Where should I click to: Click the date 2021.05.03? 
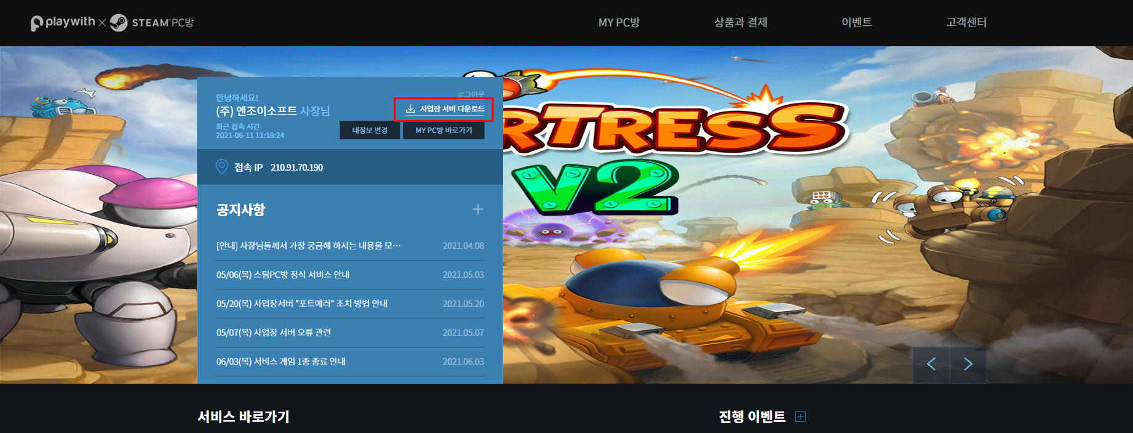[x=463, y=275]
